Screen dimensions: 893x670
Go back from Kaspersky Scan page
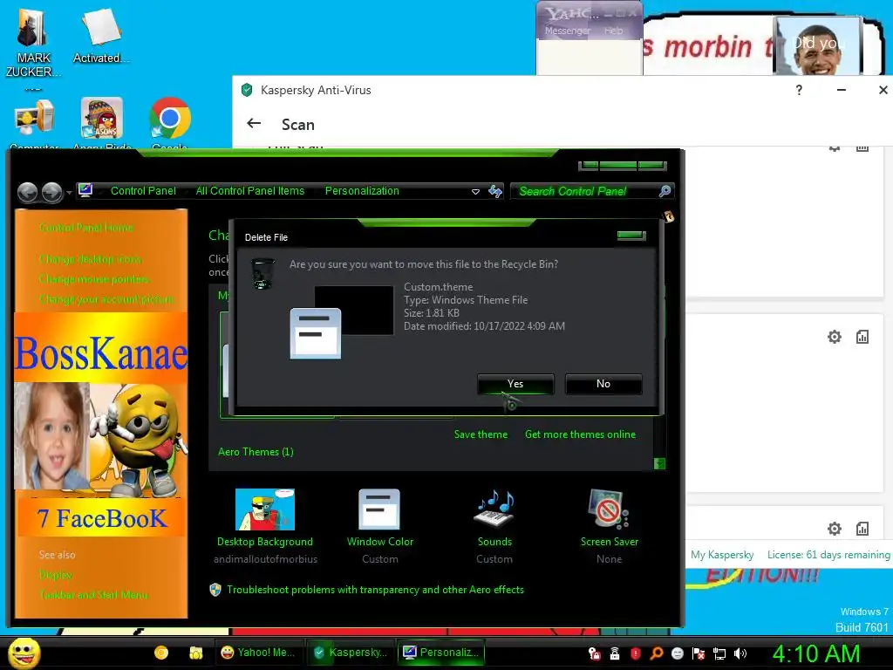pos(254,124)
